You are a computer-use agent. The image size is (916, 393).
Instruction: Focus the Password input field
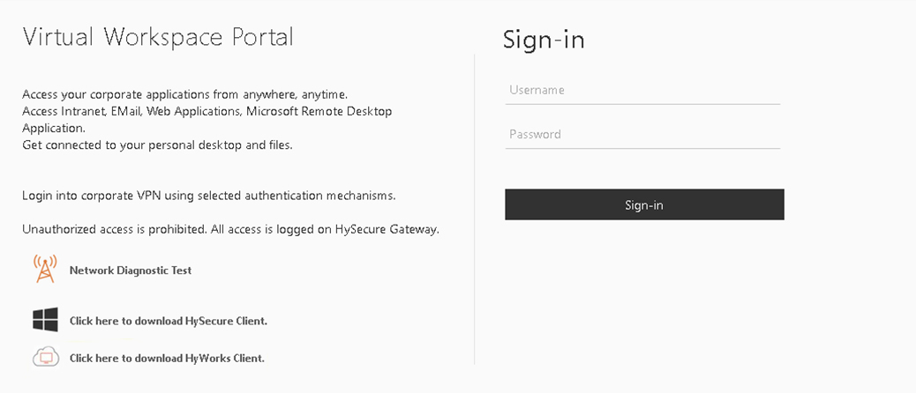coord(642,135)
